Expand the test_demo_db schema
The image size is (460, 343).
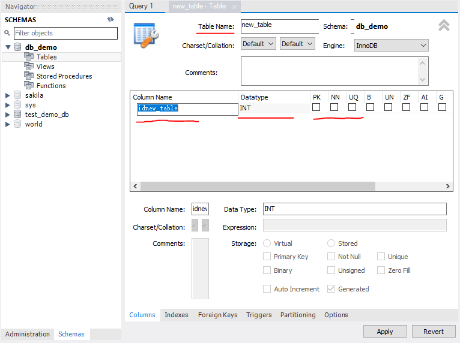pos(8,115)
